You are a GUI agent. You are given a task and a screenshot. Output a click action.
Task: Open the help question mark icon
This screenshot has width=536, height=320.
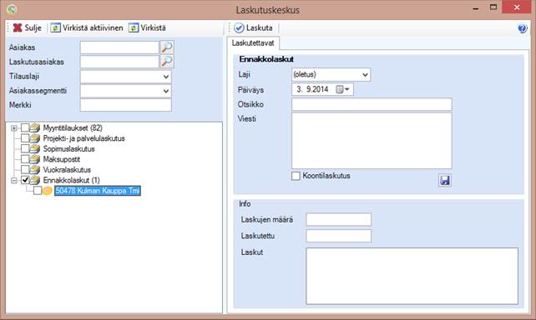[x=523, y=28]
